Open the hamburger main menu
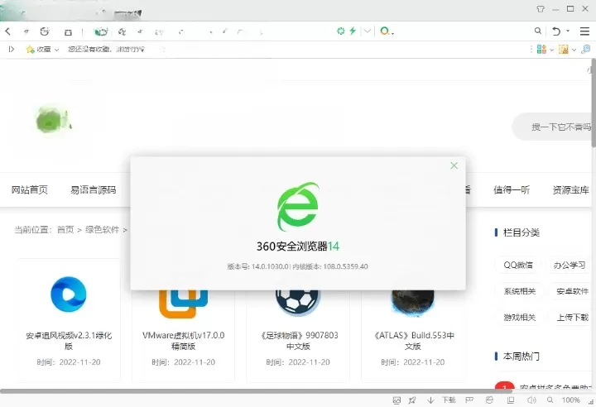The height and width of the screenshot is (407, 596). 584,31
